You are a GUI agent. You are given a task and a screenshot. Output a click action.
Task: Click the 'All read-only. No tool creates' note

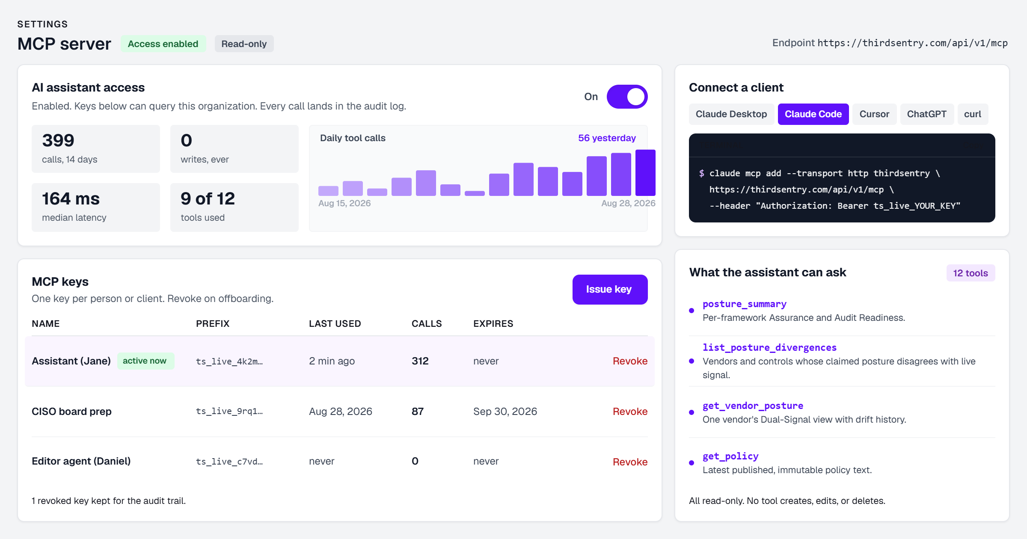pyautogui.click(x=787, y=501)
